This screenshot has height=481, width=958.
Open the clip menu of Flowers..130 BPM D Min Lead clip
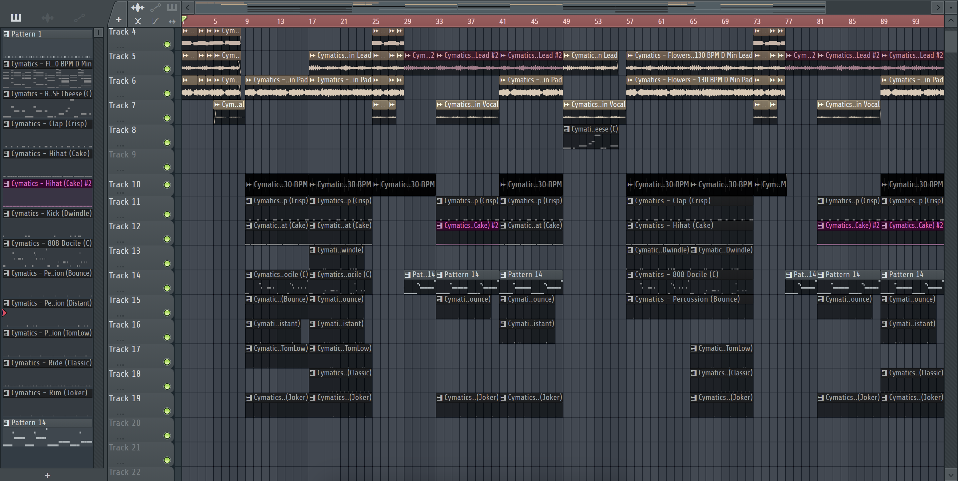pyautogui.click(x=630, y=56)
